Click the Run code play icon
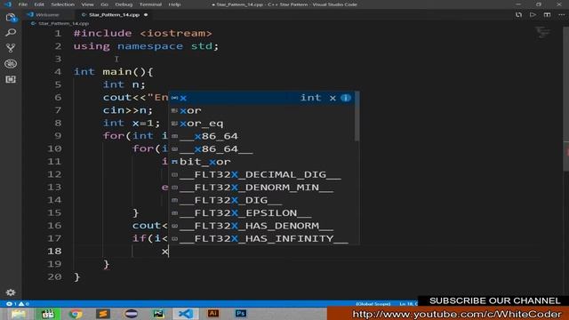 533,15
